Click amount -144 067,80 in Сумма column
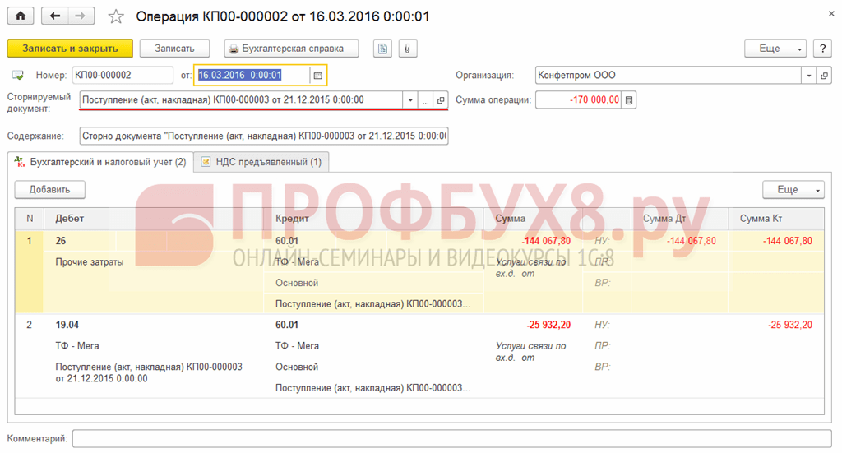Image resolution: width=842 pixels, height=453 pixels. (547, 241)
